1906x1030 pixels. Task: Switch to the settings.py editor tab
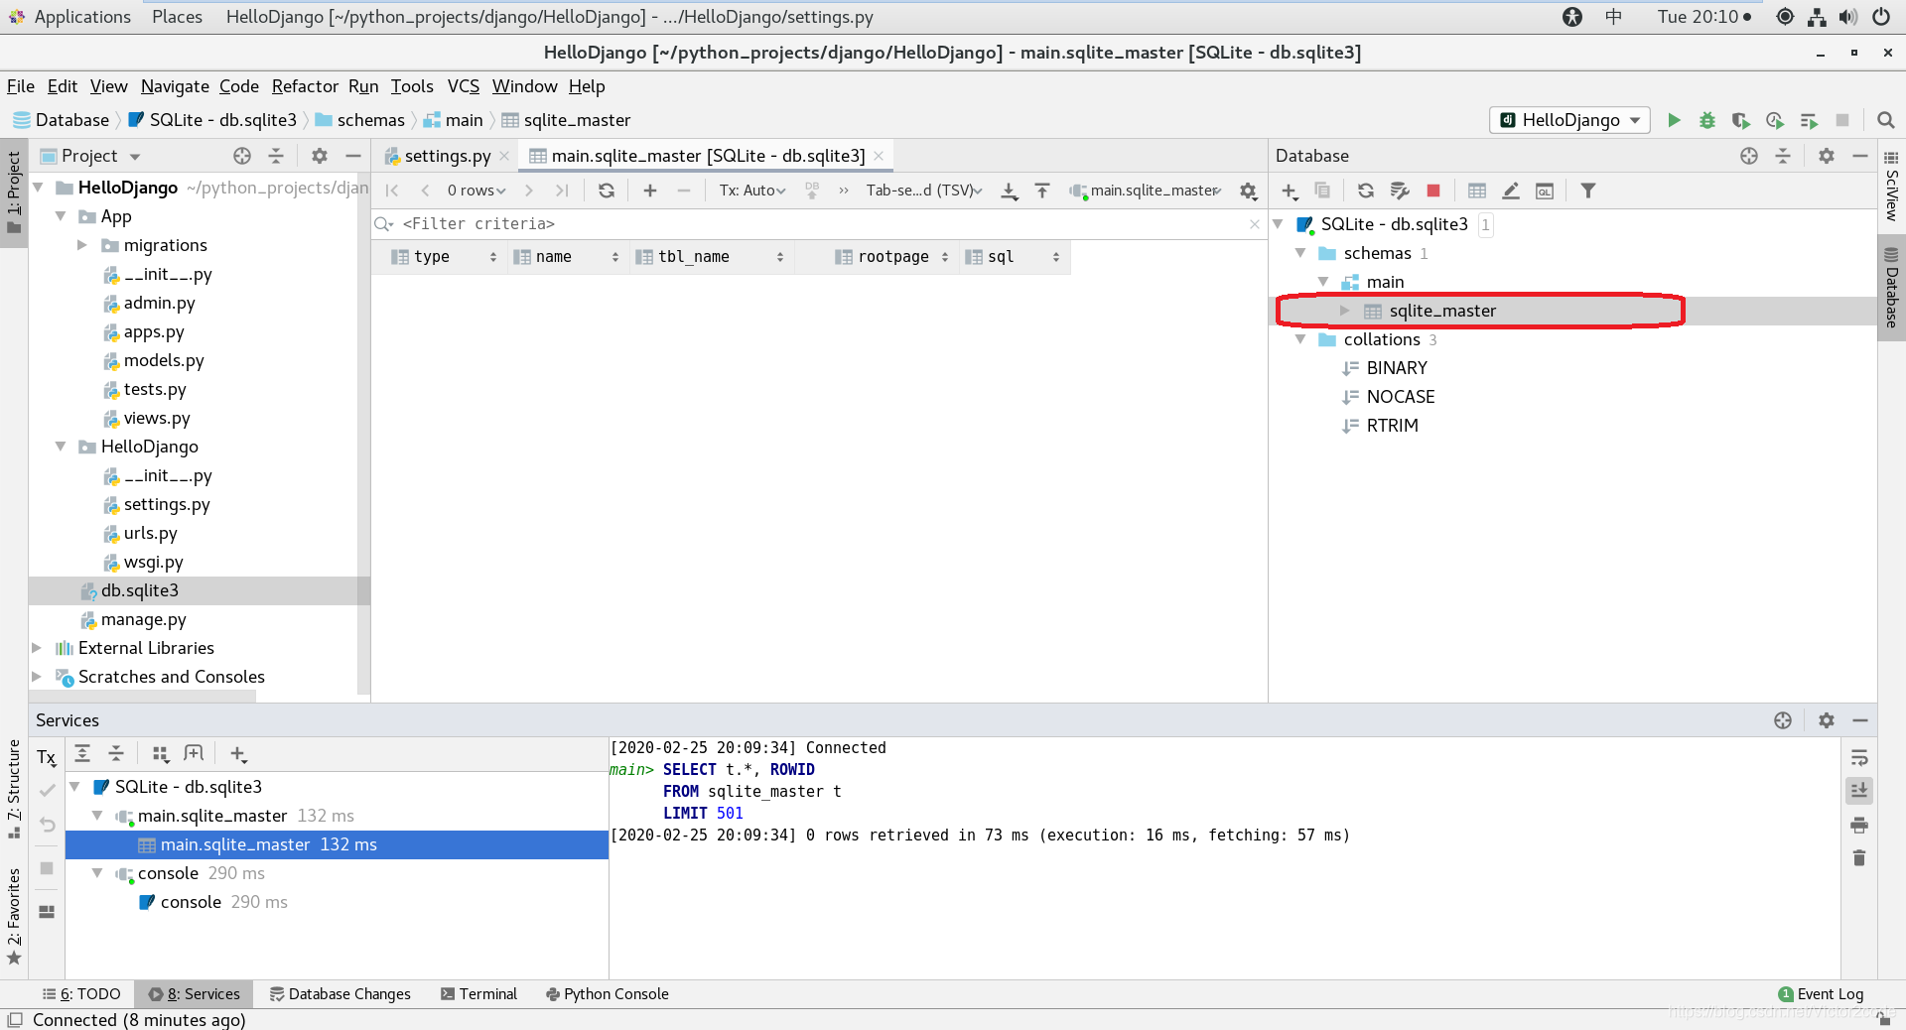[x=447, y=156]
